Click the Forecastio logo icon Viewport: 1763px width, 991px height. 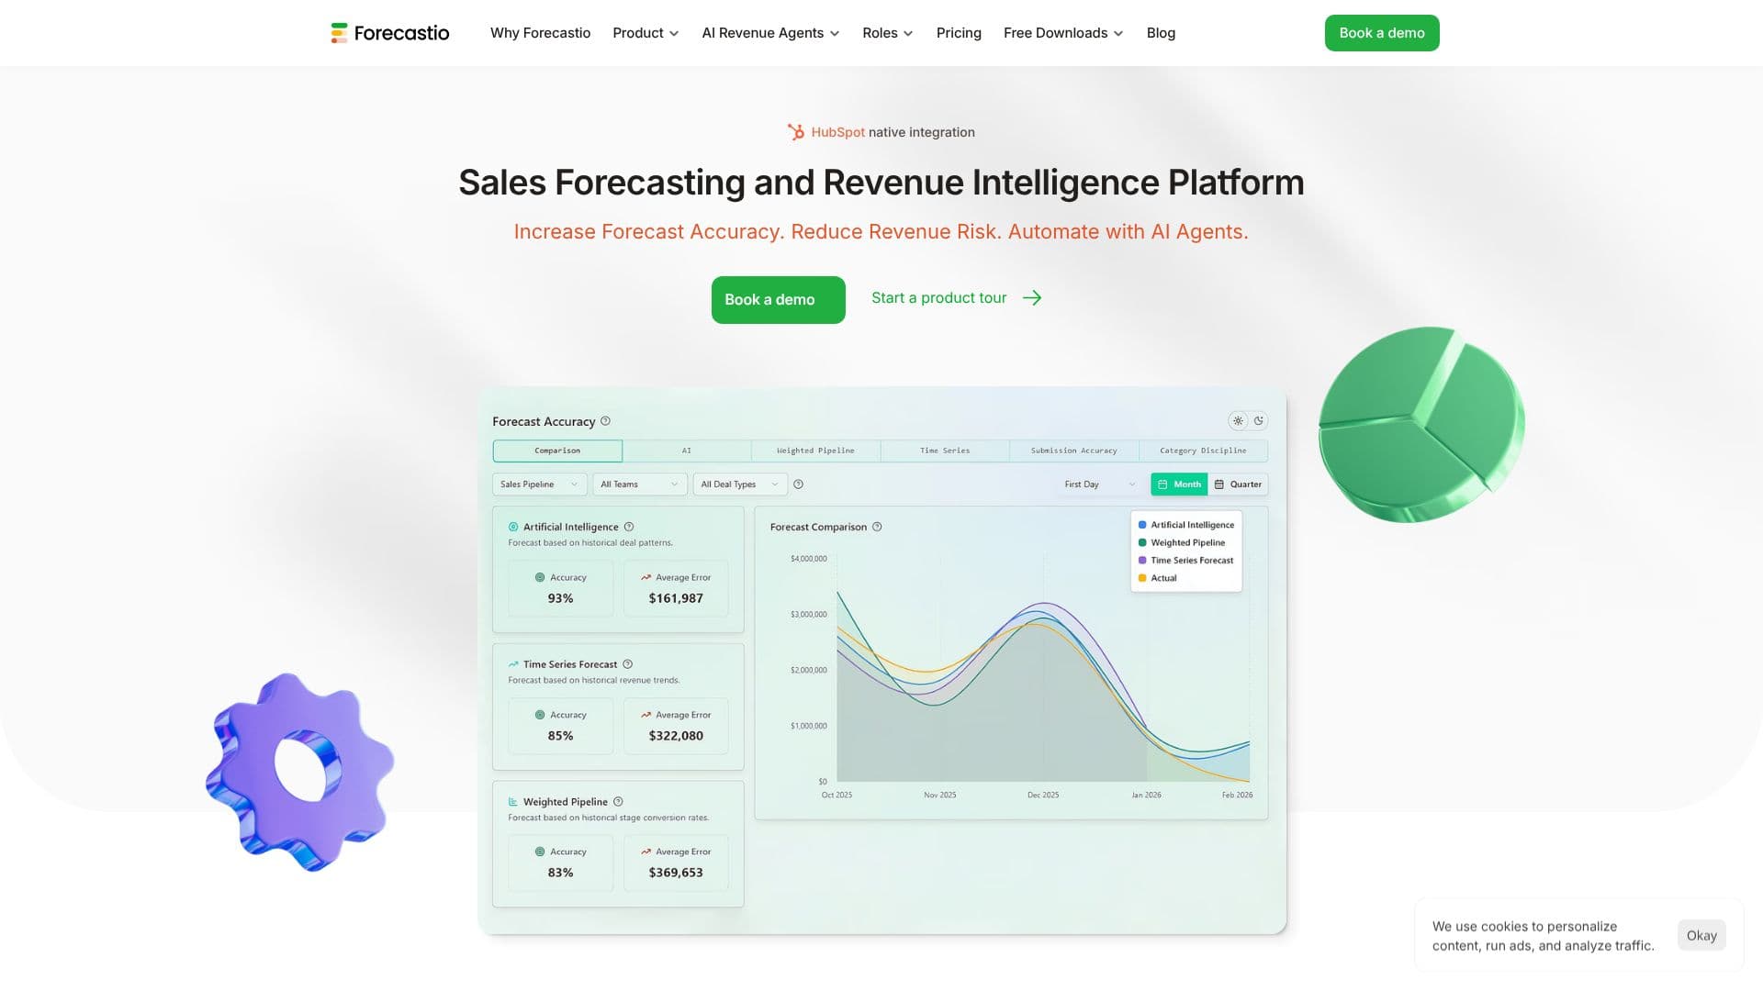(x=339, y=33)
